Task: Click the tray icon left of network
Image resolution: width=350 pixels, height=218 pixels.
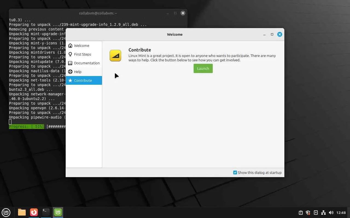Action: (316, 213)
